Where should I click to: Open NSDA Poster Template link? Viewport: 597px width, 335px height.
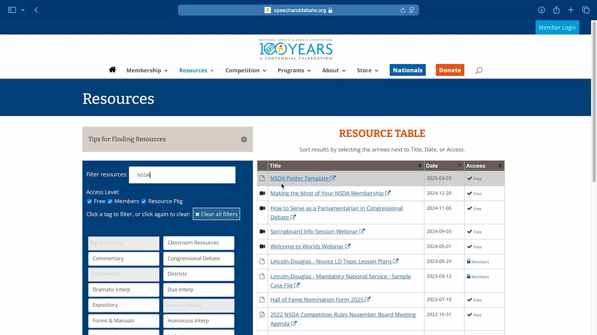[303, 178]
